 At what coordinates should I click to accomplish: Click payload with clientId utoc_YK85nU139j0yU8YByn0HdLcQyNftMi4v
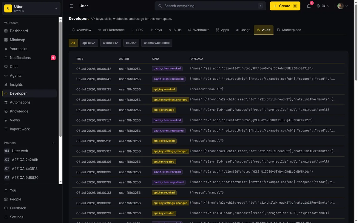pyautogui.click(x=251, y=172)
